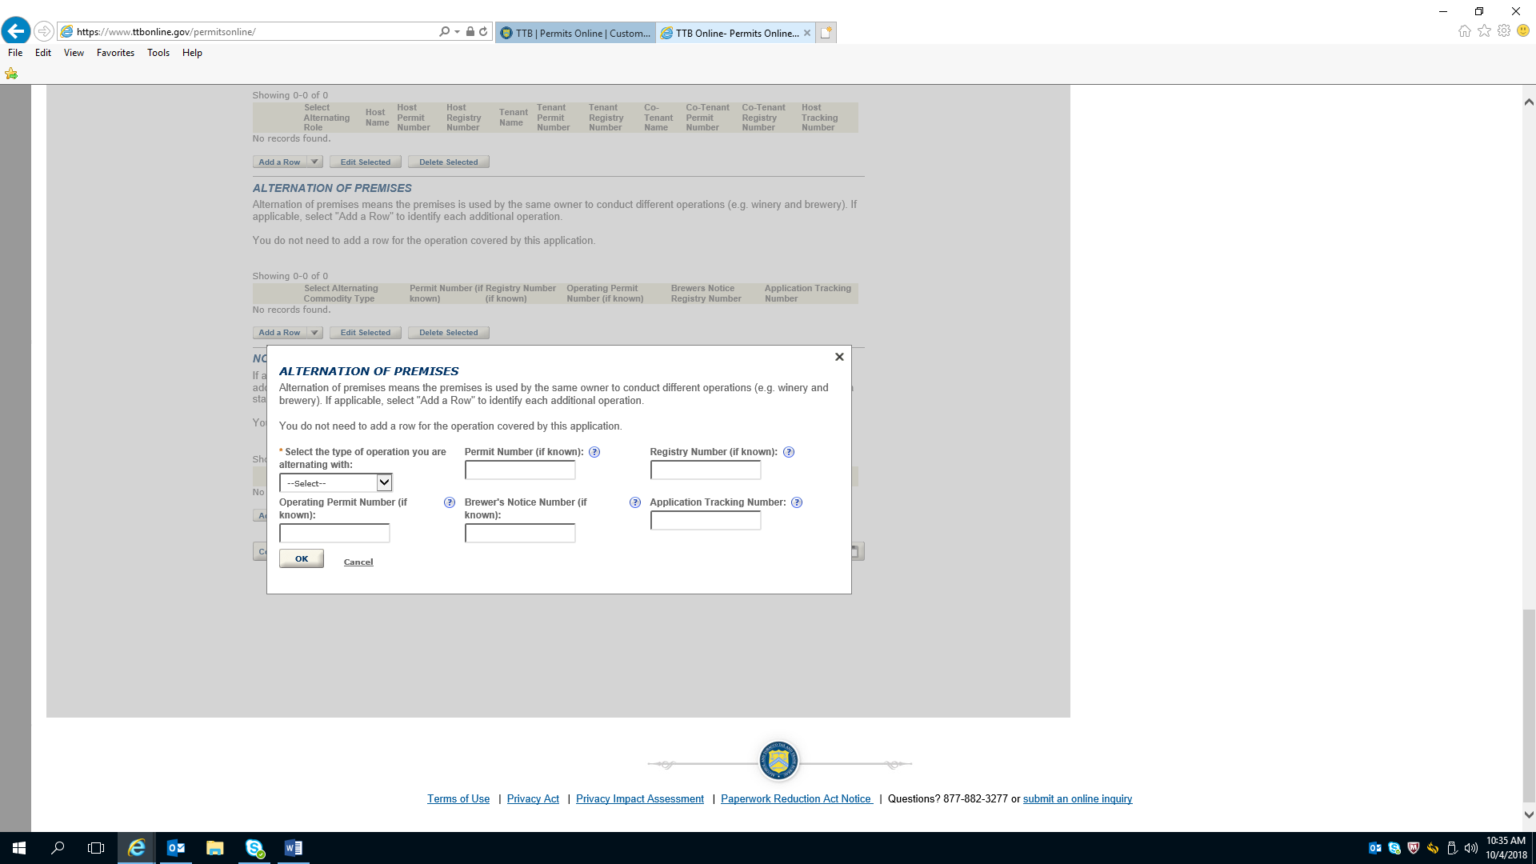
Task: Click help icon next to Permit Number
Action: click(594, 452)
